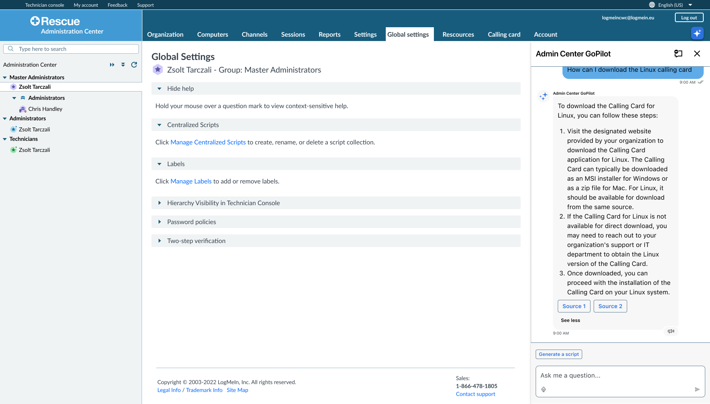Open the Calling card tab

(504, 34)
